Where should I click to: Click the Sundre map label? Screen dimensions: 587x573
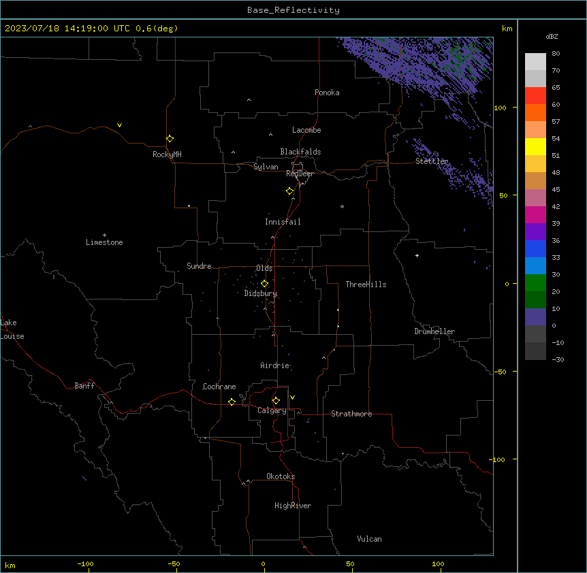click(x=199, y=266)
